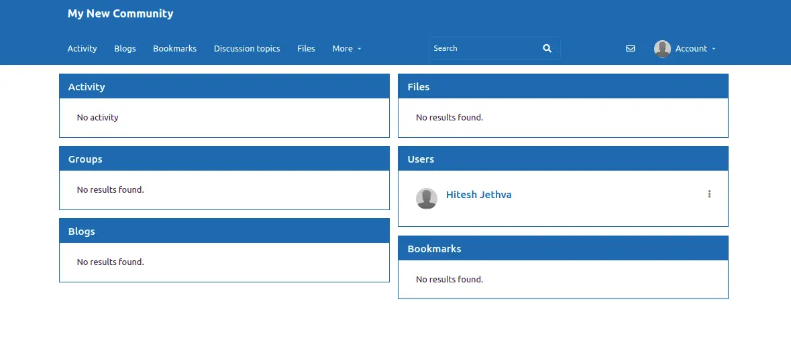Click the My New Community site title
This screenshot has width=791, height=352.
click(121, 13)
